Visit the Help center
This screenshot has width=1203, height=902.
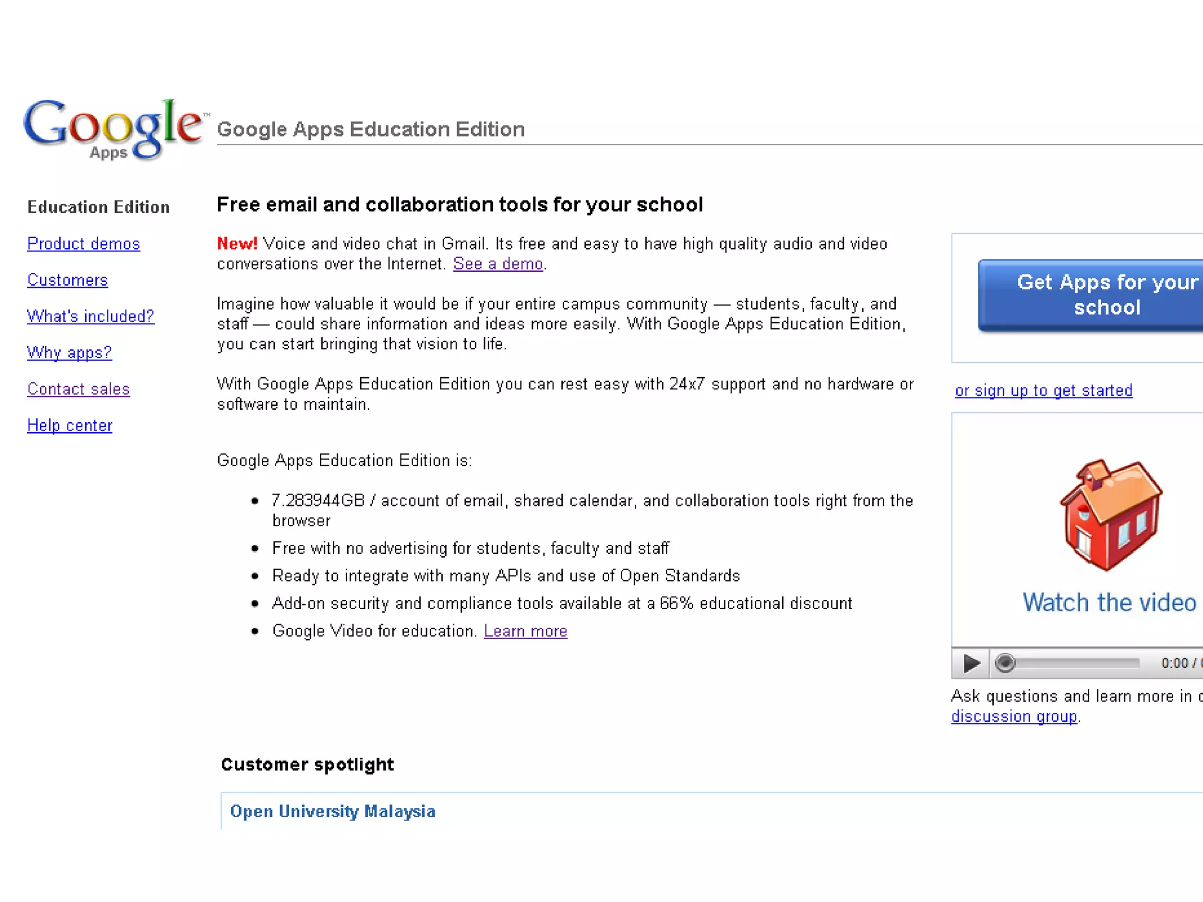click(x=69, y=426)
